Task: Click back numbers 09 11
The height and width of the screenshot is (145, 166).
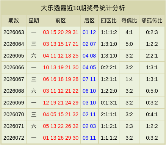Action: pyautogui.click(x=89, y=138)
